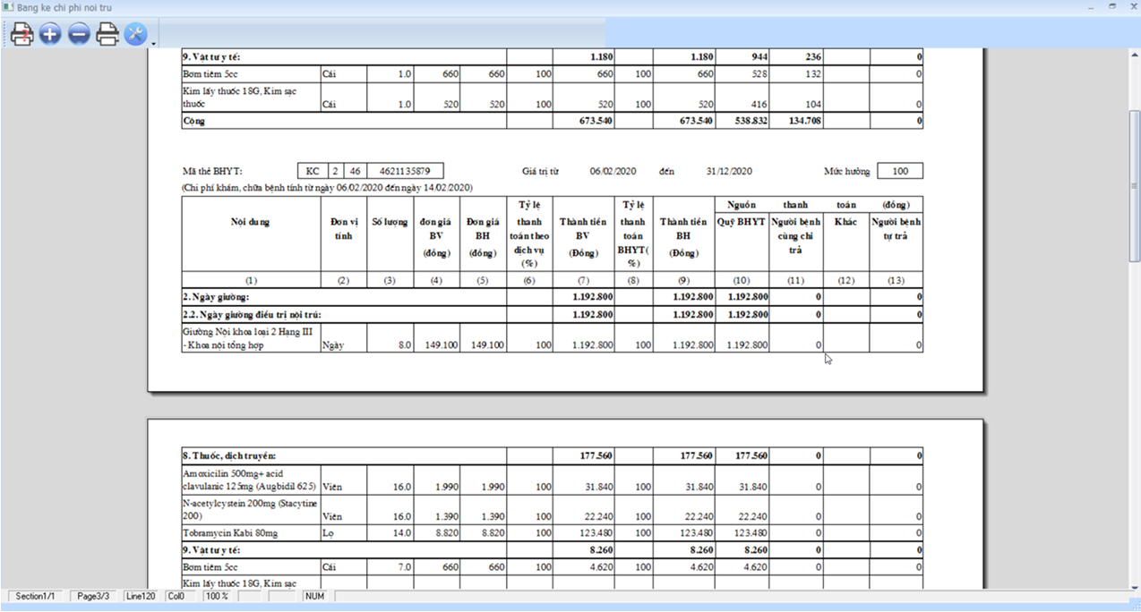
Task: Click the Người bệnh cùng chi trả header
Action: click(795, 235)
